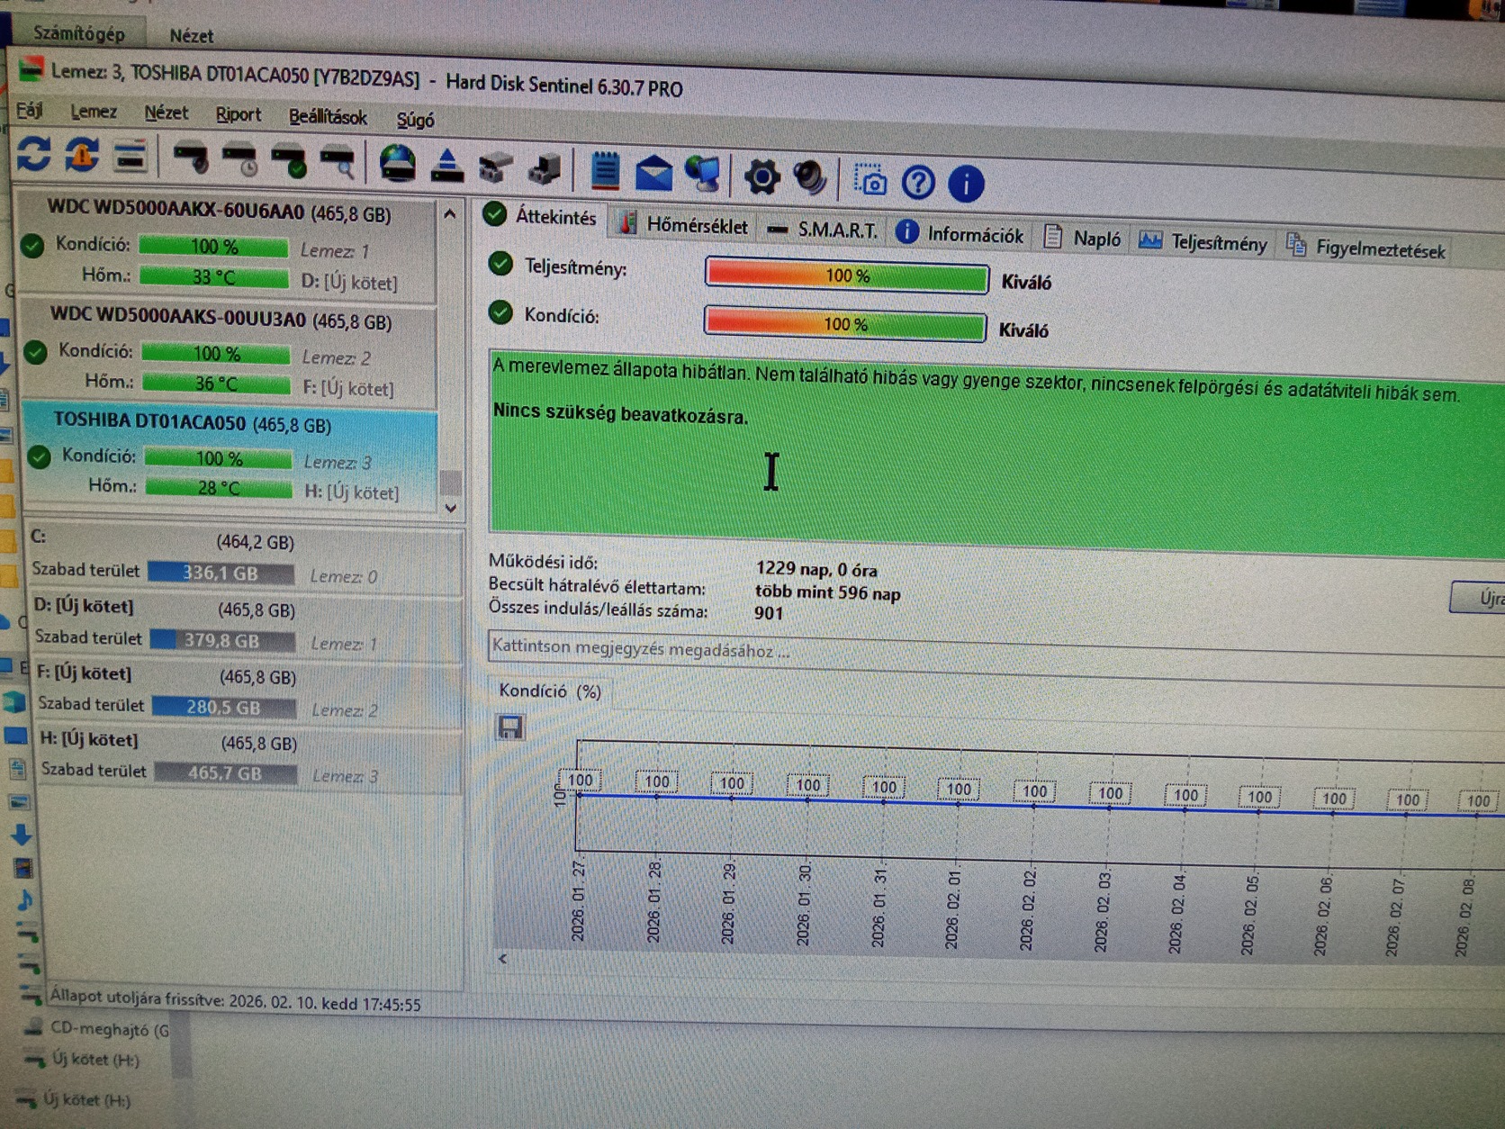
Task: Click the speaker sound toolbar icon
Action: 809,177
